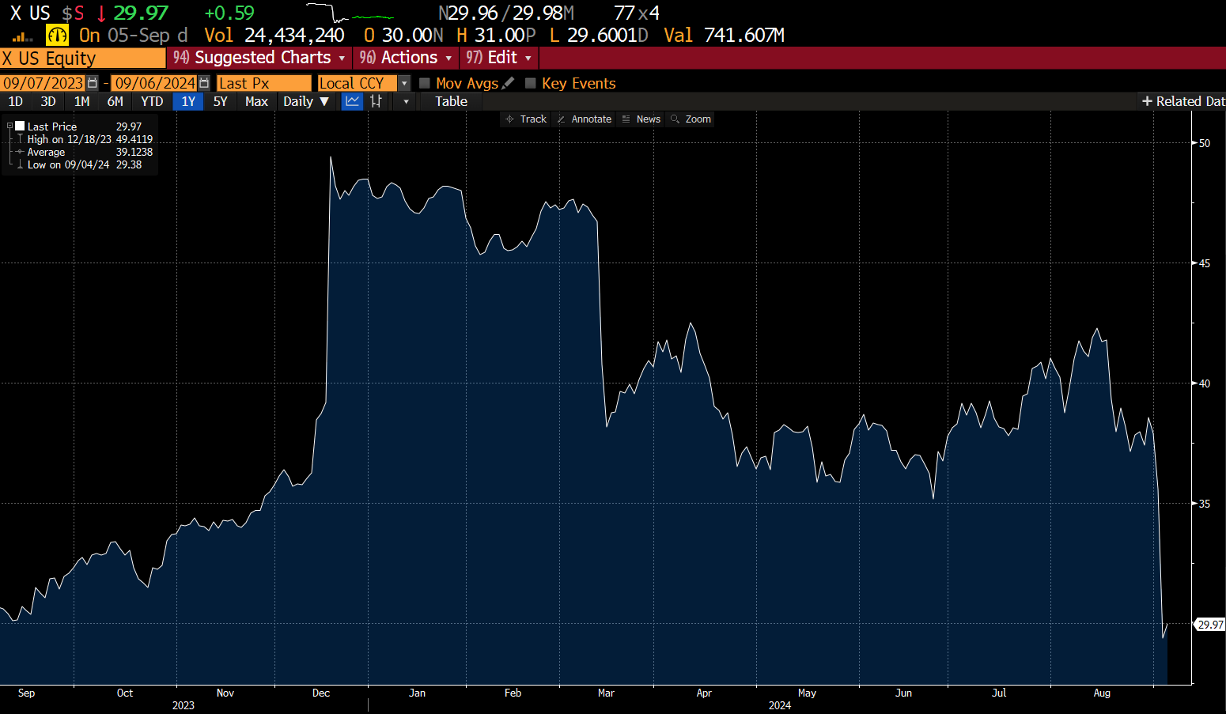Enable the Mov Avgs checkbox
This screenshot has height=714, width=1226.
[425, 83]
